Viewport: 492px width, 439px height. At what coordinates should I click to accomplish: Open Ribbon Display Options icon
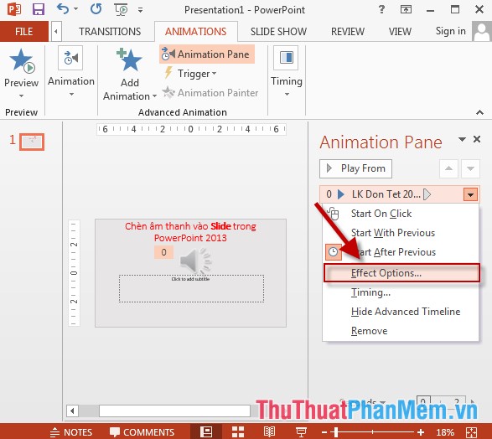tap(406, 9)
